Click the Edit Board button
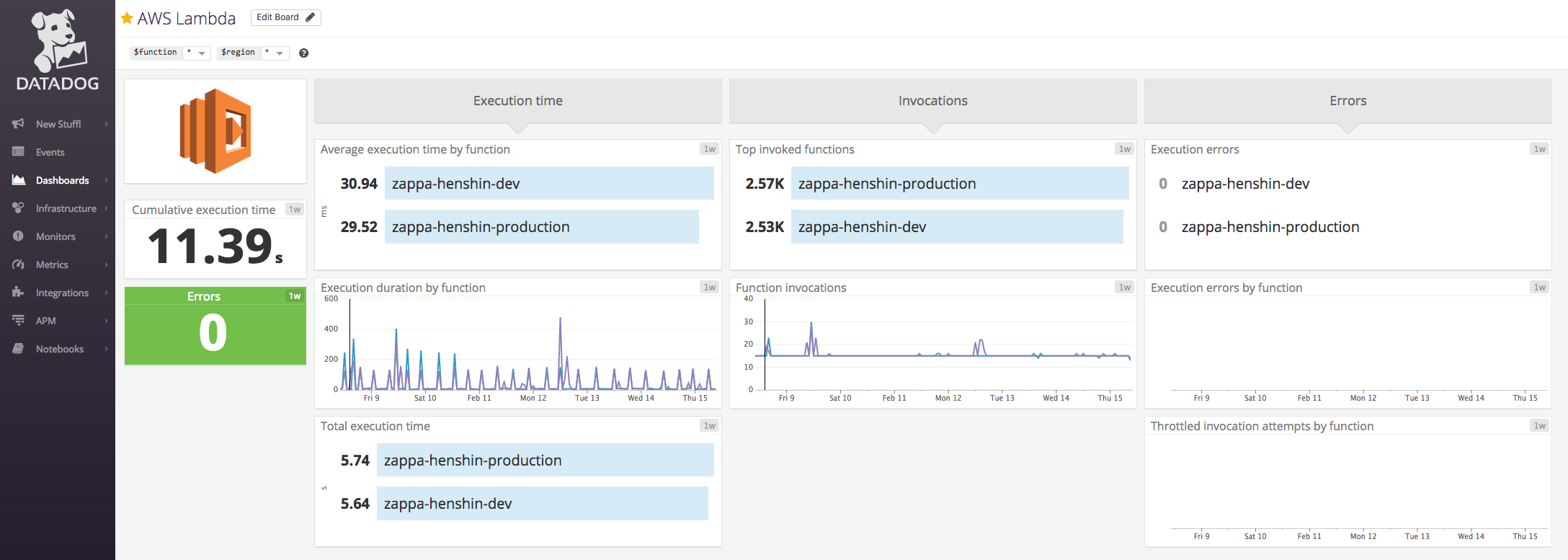The height and width of the screenshot is (560, 1568). [x=285, y=17]
